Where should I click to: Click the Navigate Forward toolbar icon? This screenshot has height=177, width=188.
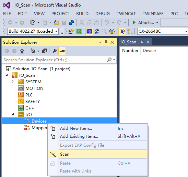[x=22, y=22]
